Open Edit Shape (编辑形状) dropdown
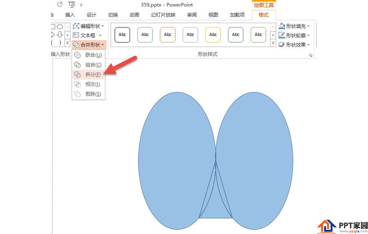The height and width of the screenshot is (234, 368). point(88,26)
